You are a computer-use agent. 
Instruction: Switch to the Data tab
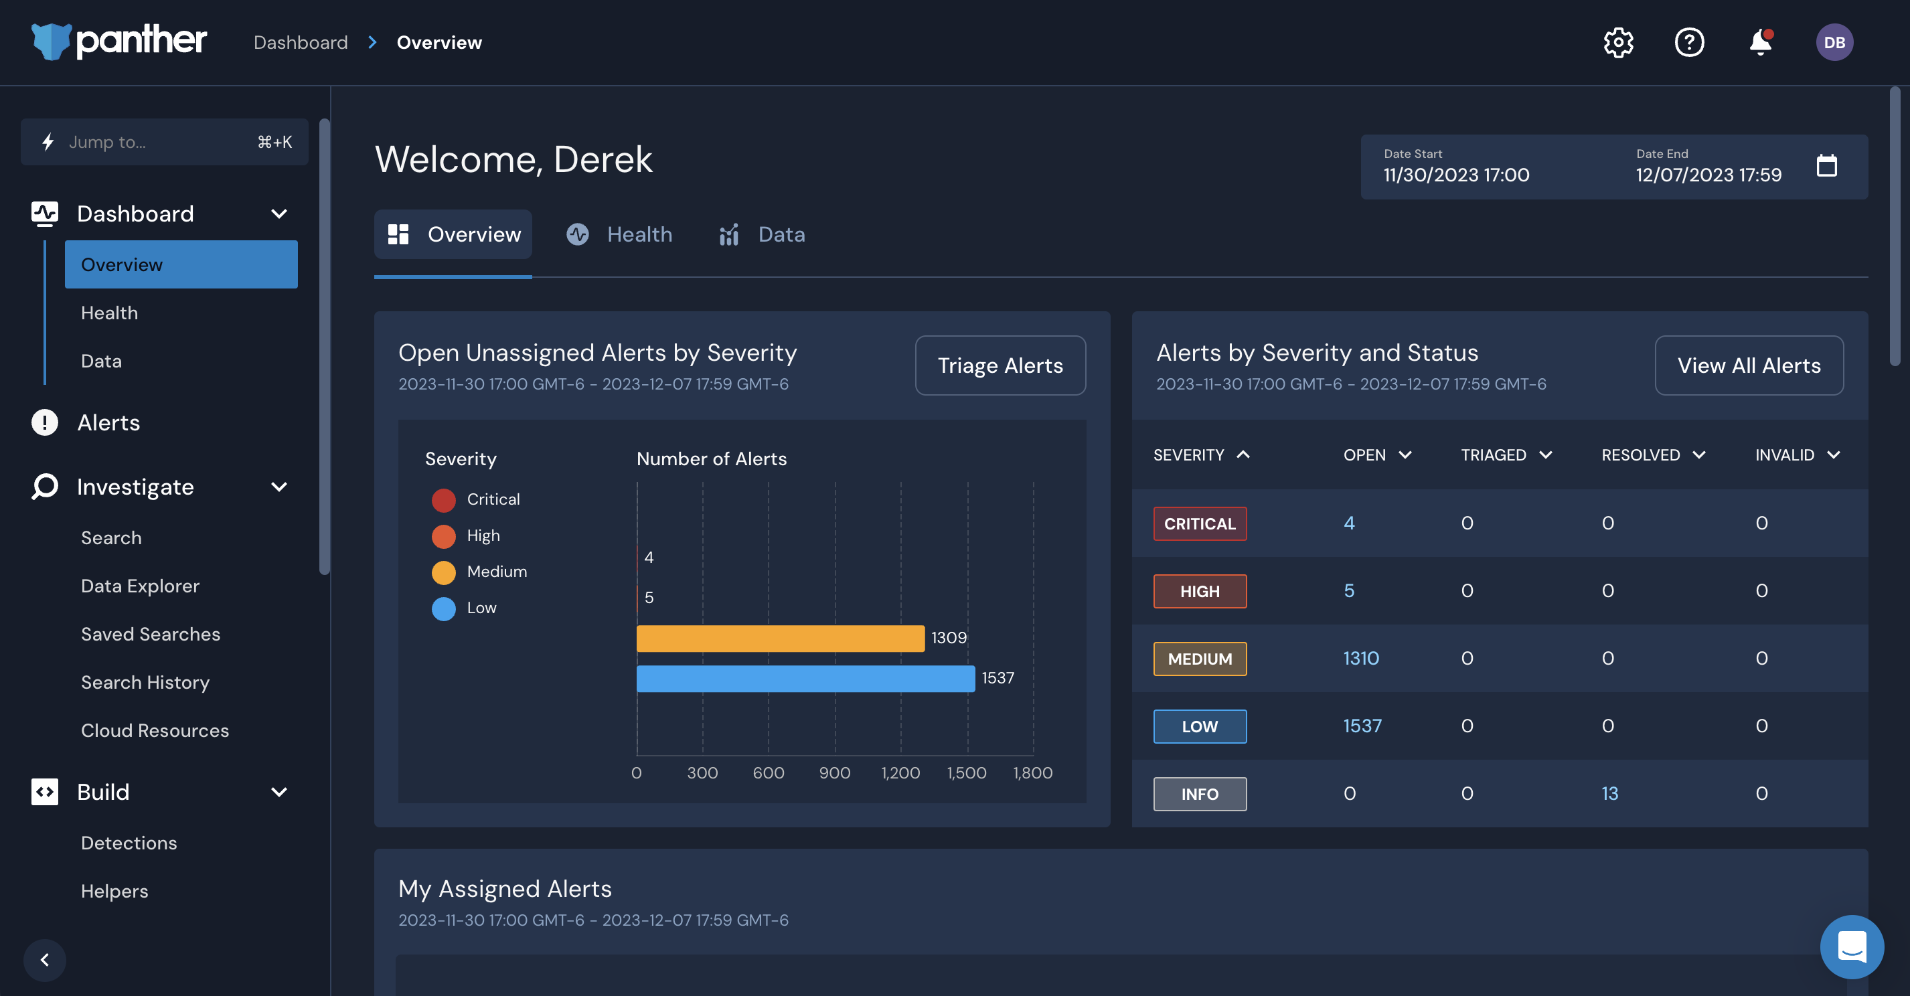(761, 234)
